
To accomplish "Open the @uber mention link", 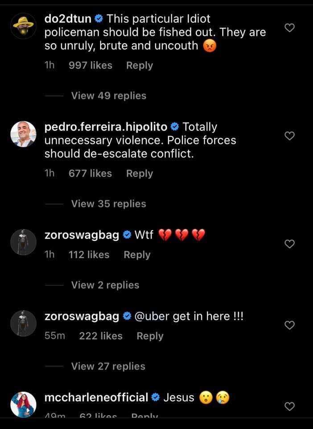I will (x=152, y=316).
